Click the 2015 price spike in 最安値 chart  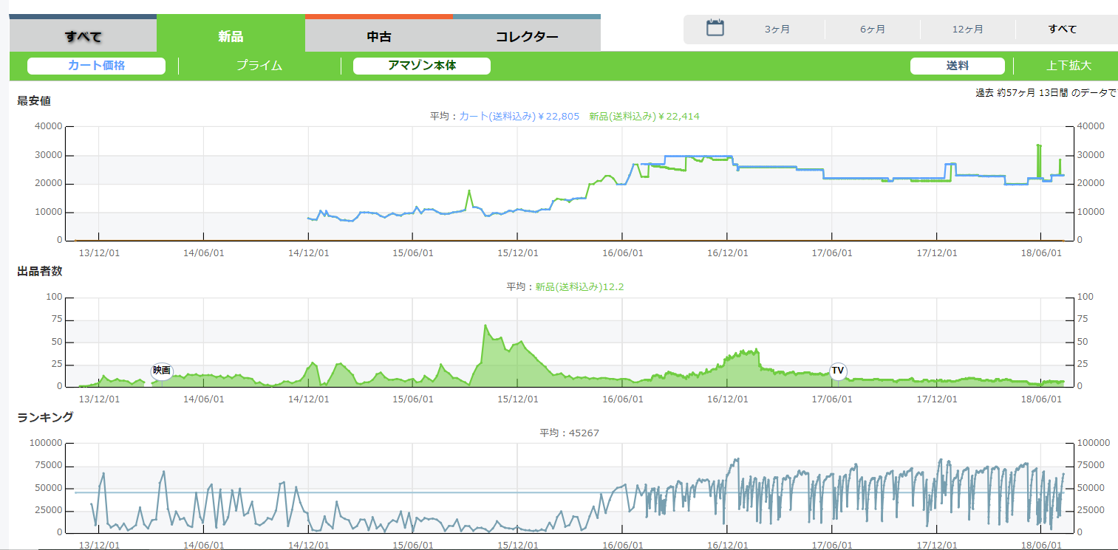click(468, 191)
